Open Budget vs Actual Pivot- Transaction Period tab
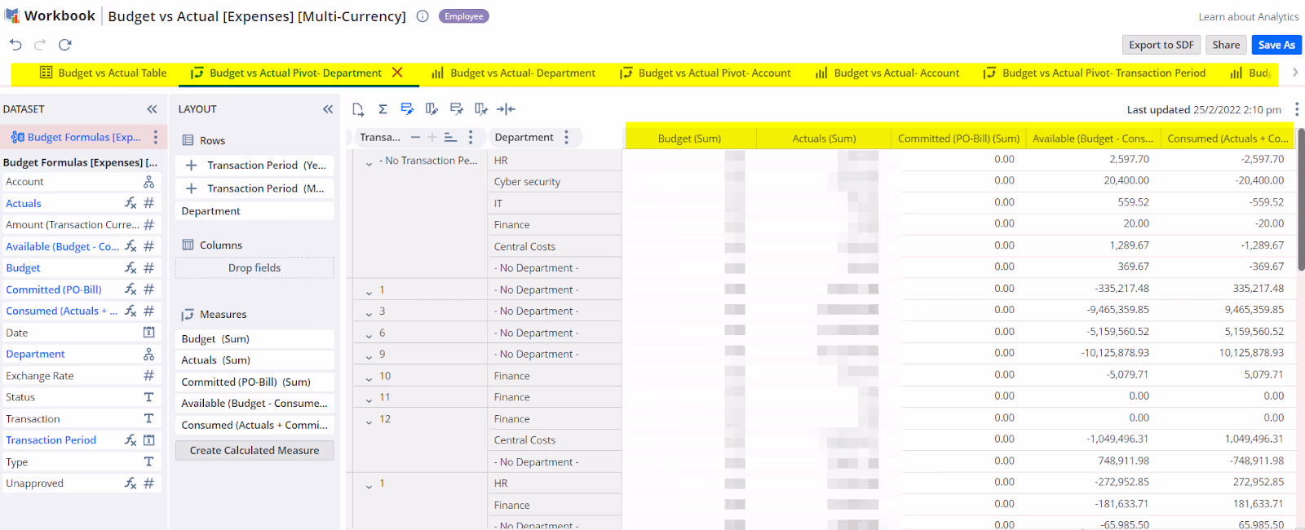 (x=1095, y=73)
